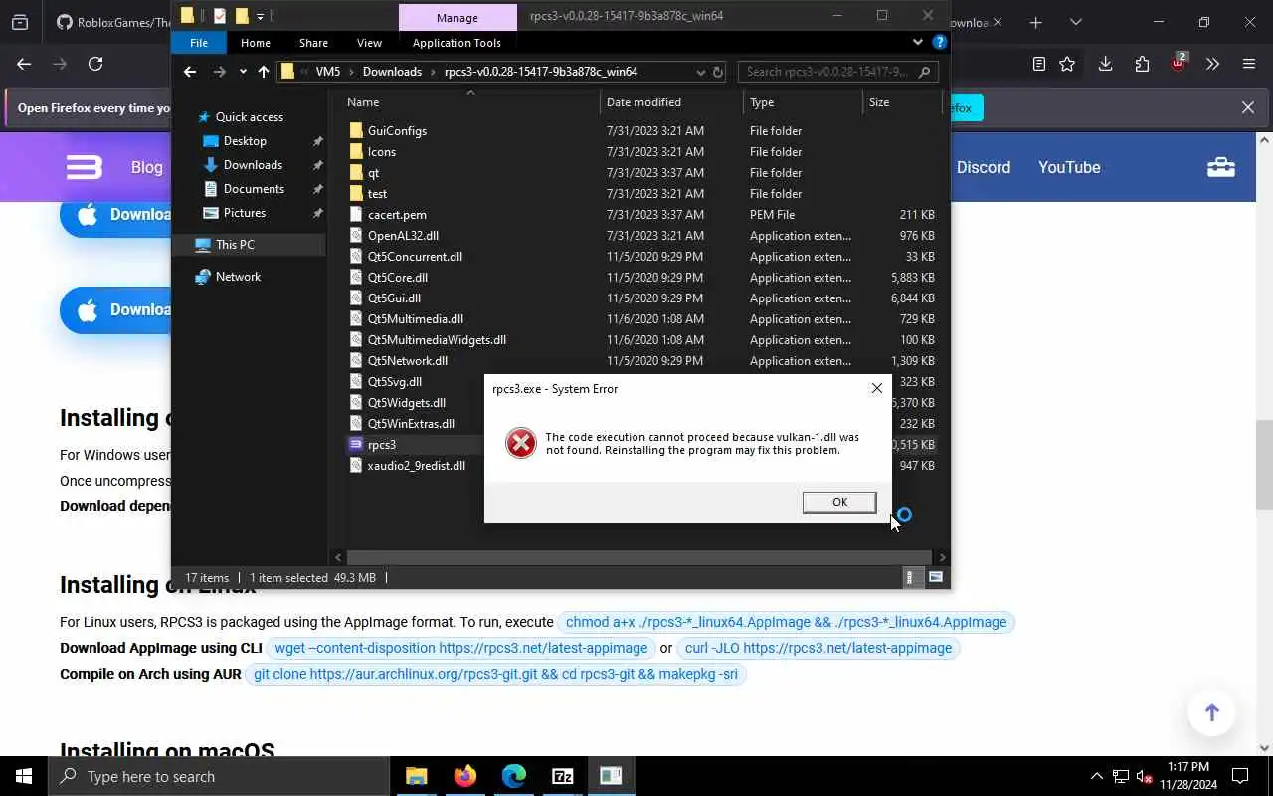This screenshot has width=1273, height=796.
Task: Open the Share ribbon tab
Action: click(313, 43)
